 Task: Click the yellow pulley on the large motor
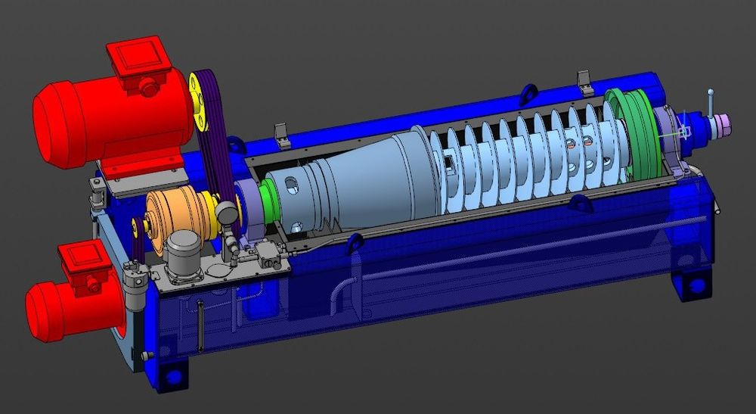197,104
